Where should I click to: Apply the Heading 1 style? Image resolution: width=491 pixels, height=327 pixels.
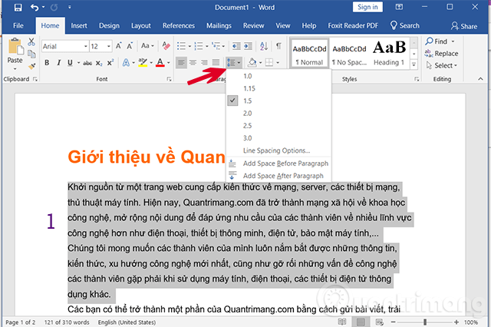[389, 53]
